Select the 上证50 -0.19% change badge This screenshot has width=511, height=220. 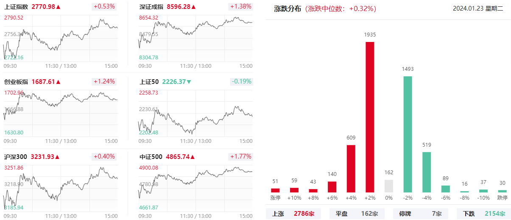coord(241,81)
